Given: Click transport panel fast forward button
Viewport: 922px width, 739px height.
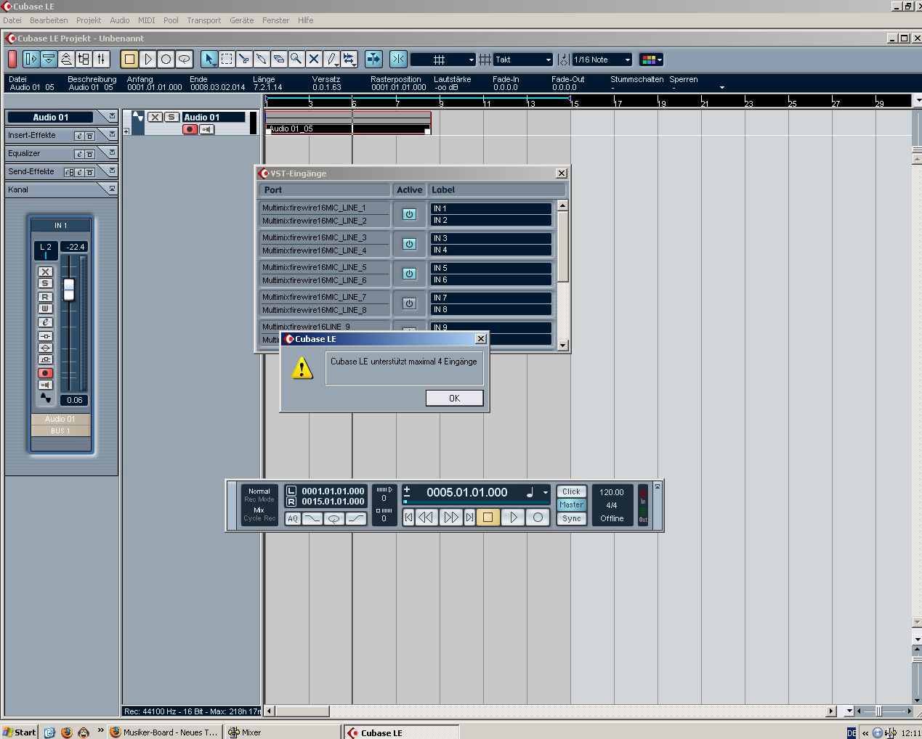Looking at the screenshot, I should click(x=451, y=518).
